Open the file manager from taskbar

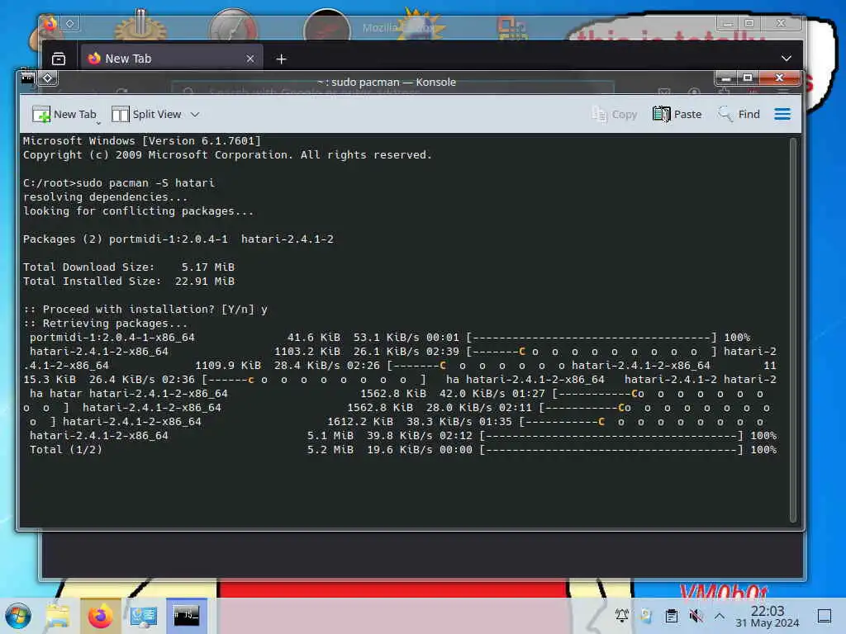click(x=58, y=616)
